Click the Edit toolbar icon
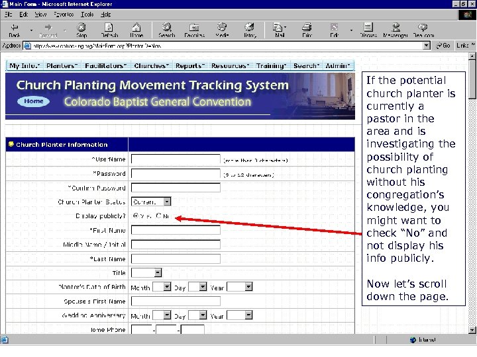This screenshot has height=357, width=477. pos(334,27)
